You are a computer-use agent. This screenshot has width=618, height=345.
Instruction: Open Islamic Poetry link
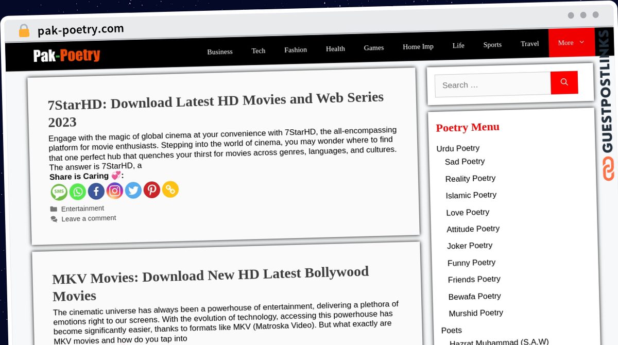471,195
